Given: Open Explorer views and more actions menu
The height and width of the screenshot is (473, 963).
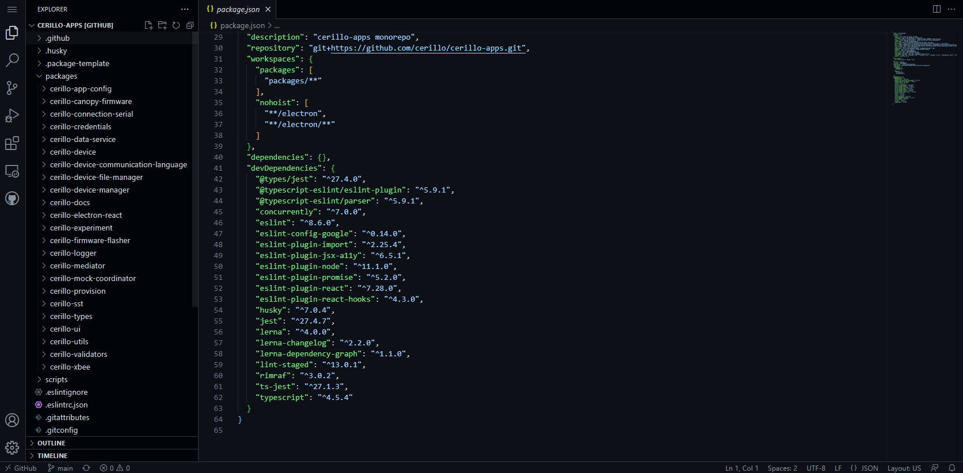Looking at the screenshot, I should 185,9.
